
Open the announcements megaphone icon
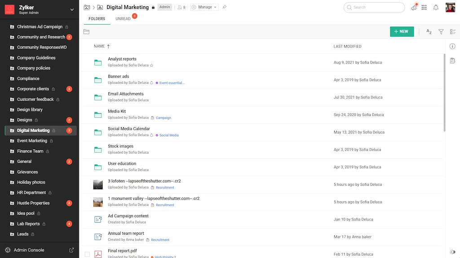coord(414,8)
